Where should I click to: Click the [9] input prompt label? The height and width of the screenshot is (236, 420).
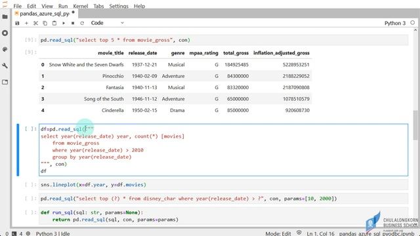click(31, 40)
